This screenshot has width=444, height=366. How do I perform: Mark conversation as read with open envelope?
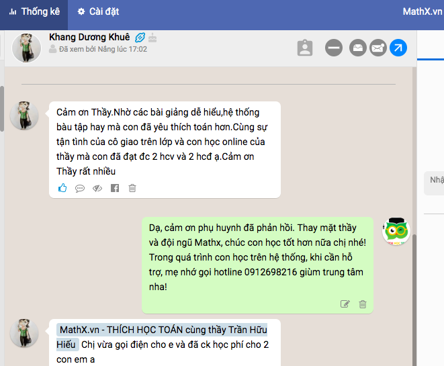358,48
